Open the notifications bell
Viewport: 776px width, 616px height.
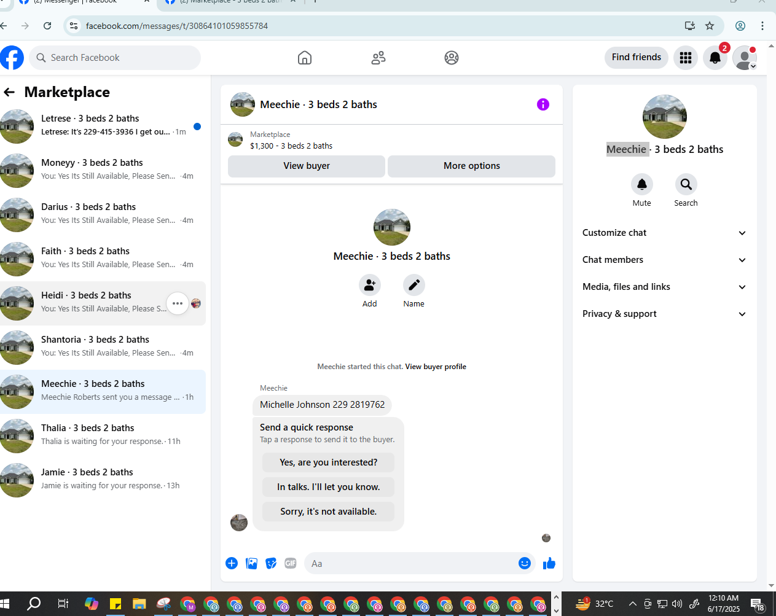(715, 58)
